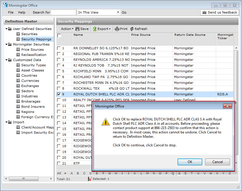Screen dimensions: 242x191
Task: Click OK to confirm the replacement
Action: [190, 162]
